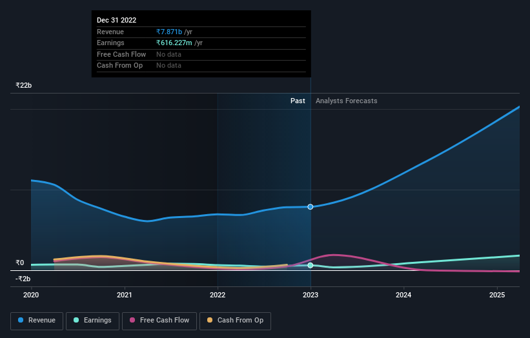Image resolution: width=530 pixels, height=338 pixels.
Task: Click the 2022 x-axis label
Action: click(x=218, y=295)
